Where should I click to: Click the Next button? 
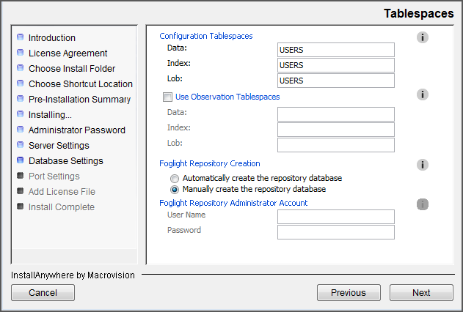[x=421, y=293]
